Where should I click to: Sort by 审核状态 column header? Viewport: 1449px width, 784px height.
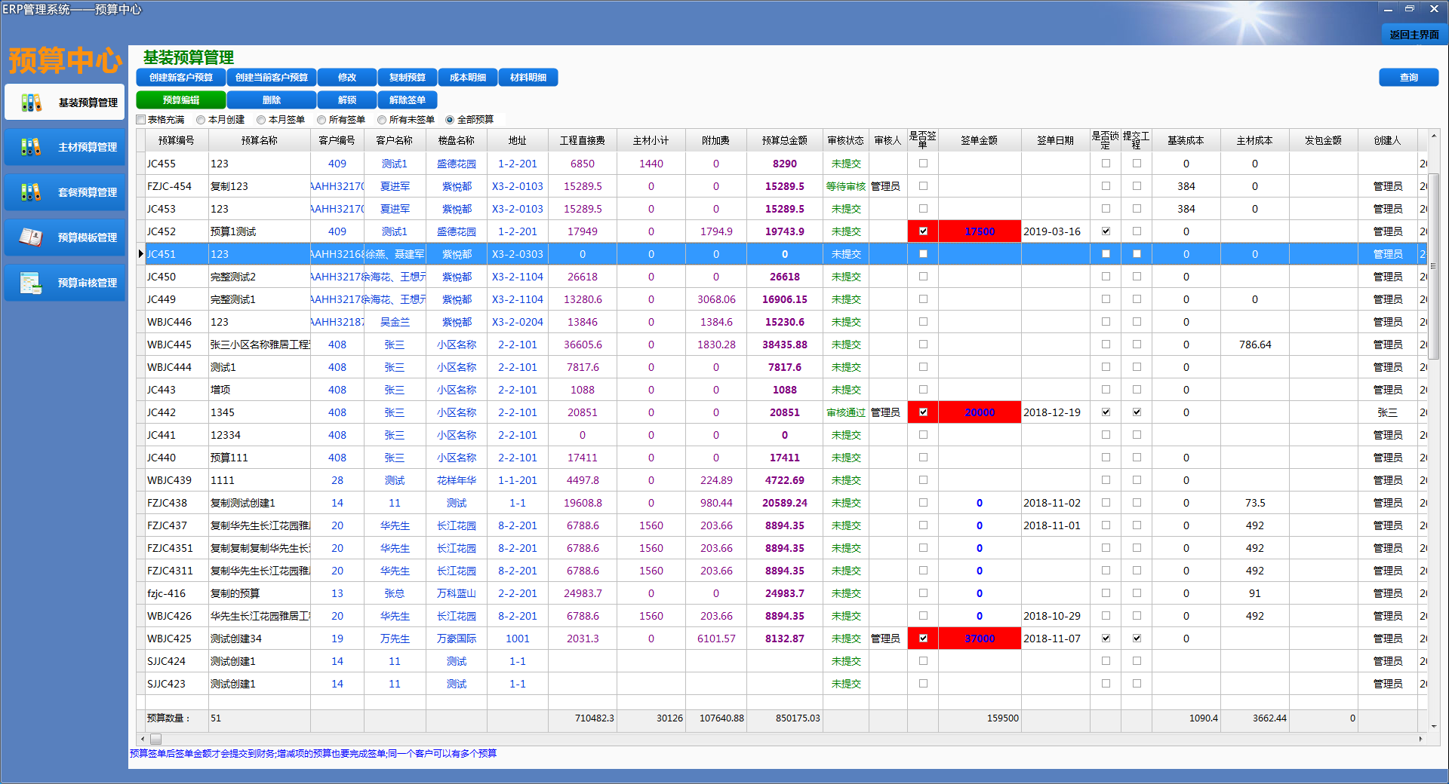coord(846,140)
